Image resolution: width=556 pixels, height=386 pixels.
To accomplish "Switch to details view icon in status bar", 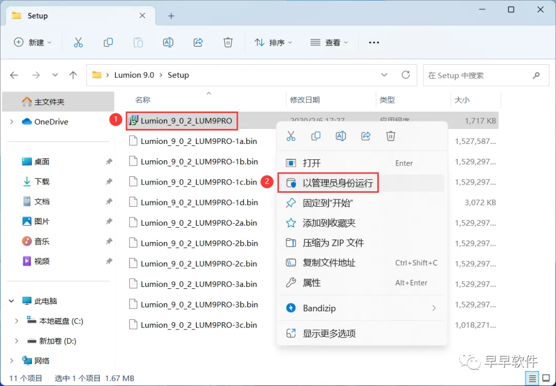I will pyautogui.click(x=532, y=379).
